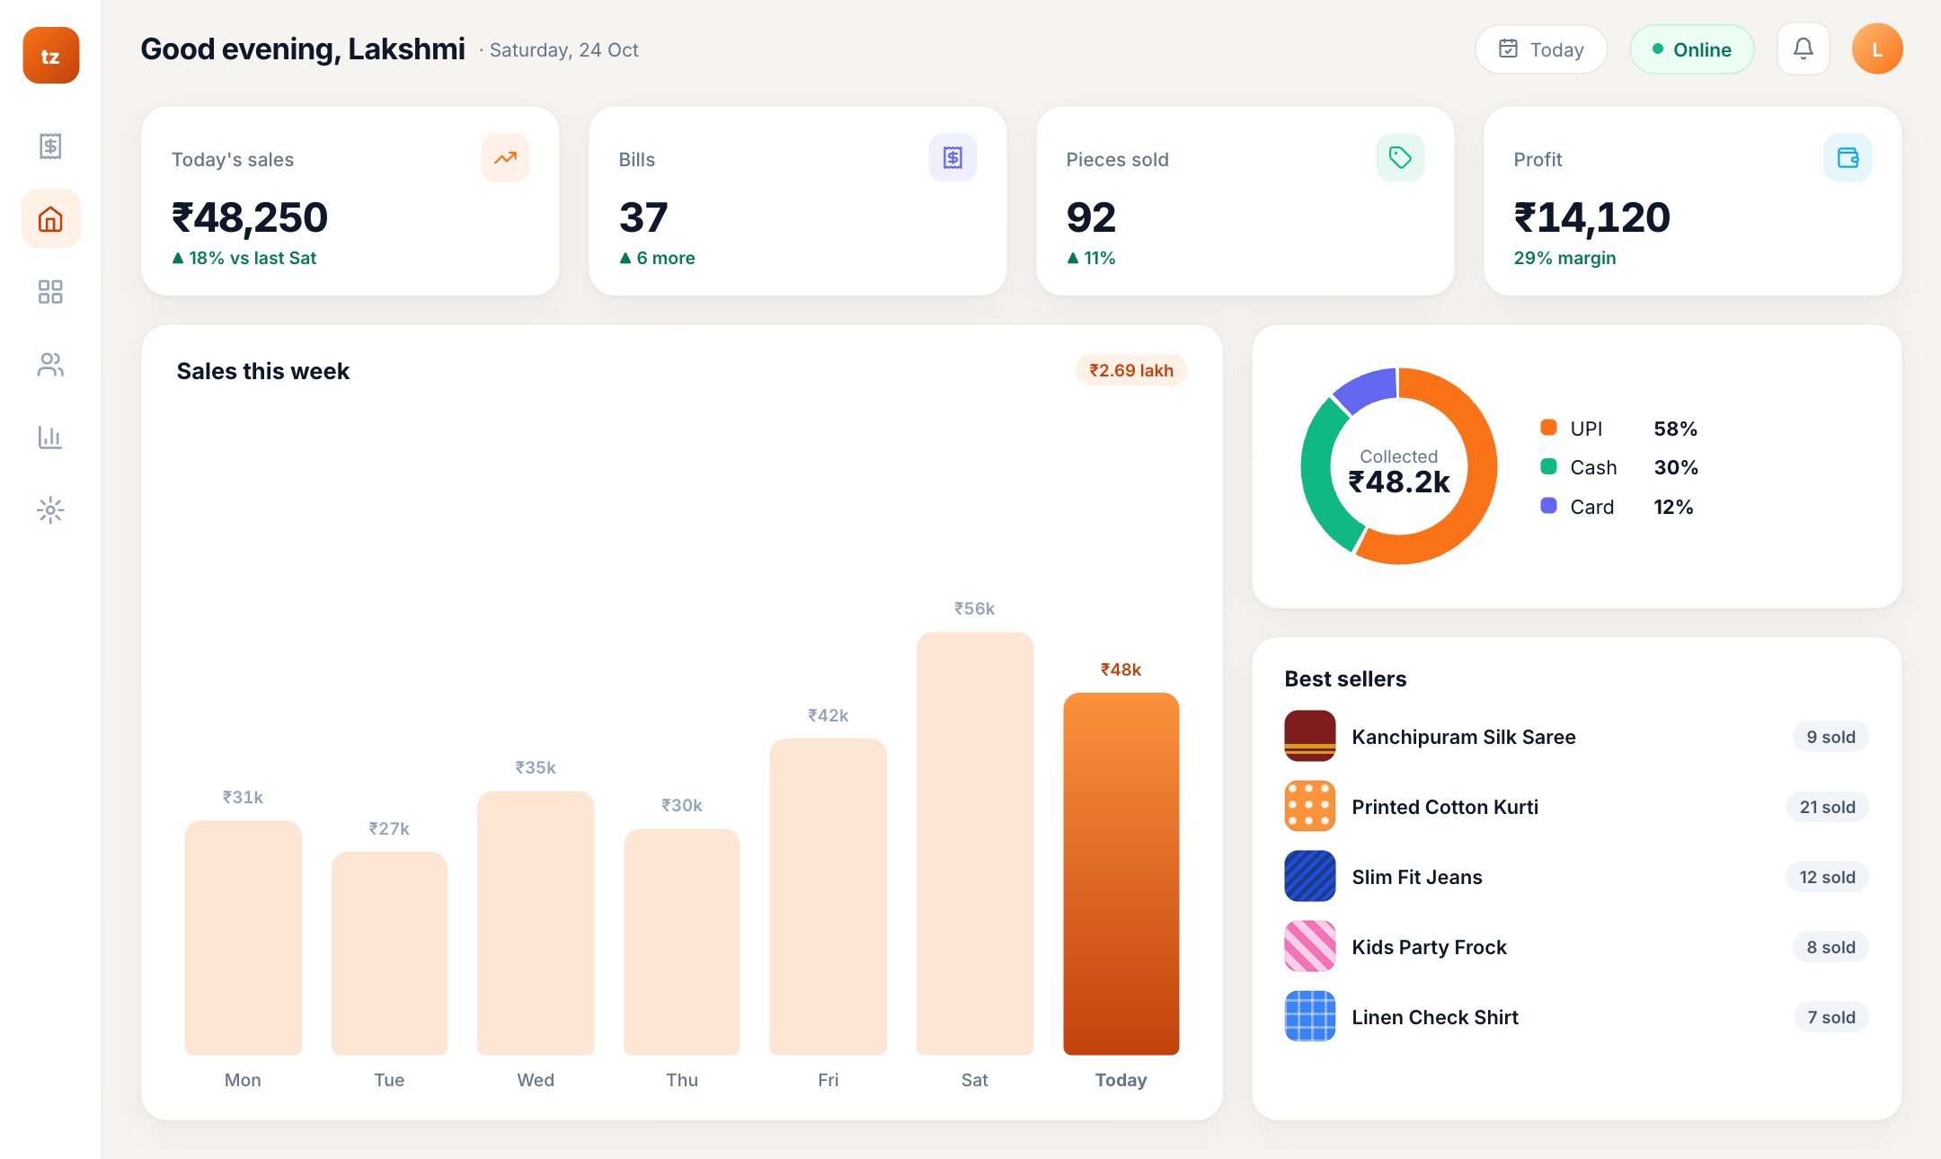Open the grid inventory sidebar icon
Screen dimensions: 1941x1159
pyautogui.click(x=50, y=291)
